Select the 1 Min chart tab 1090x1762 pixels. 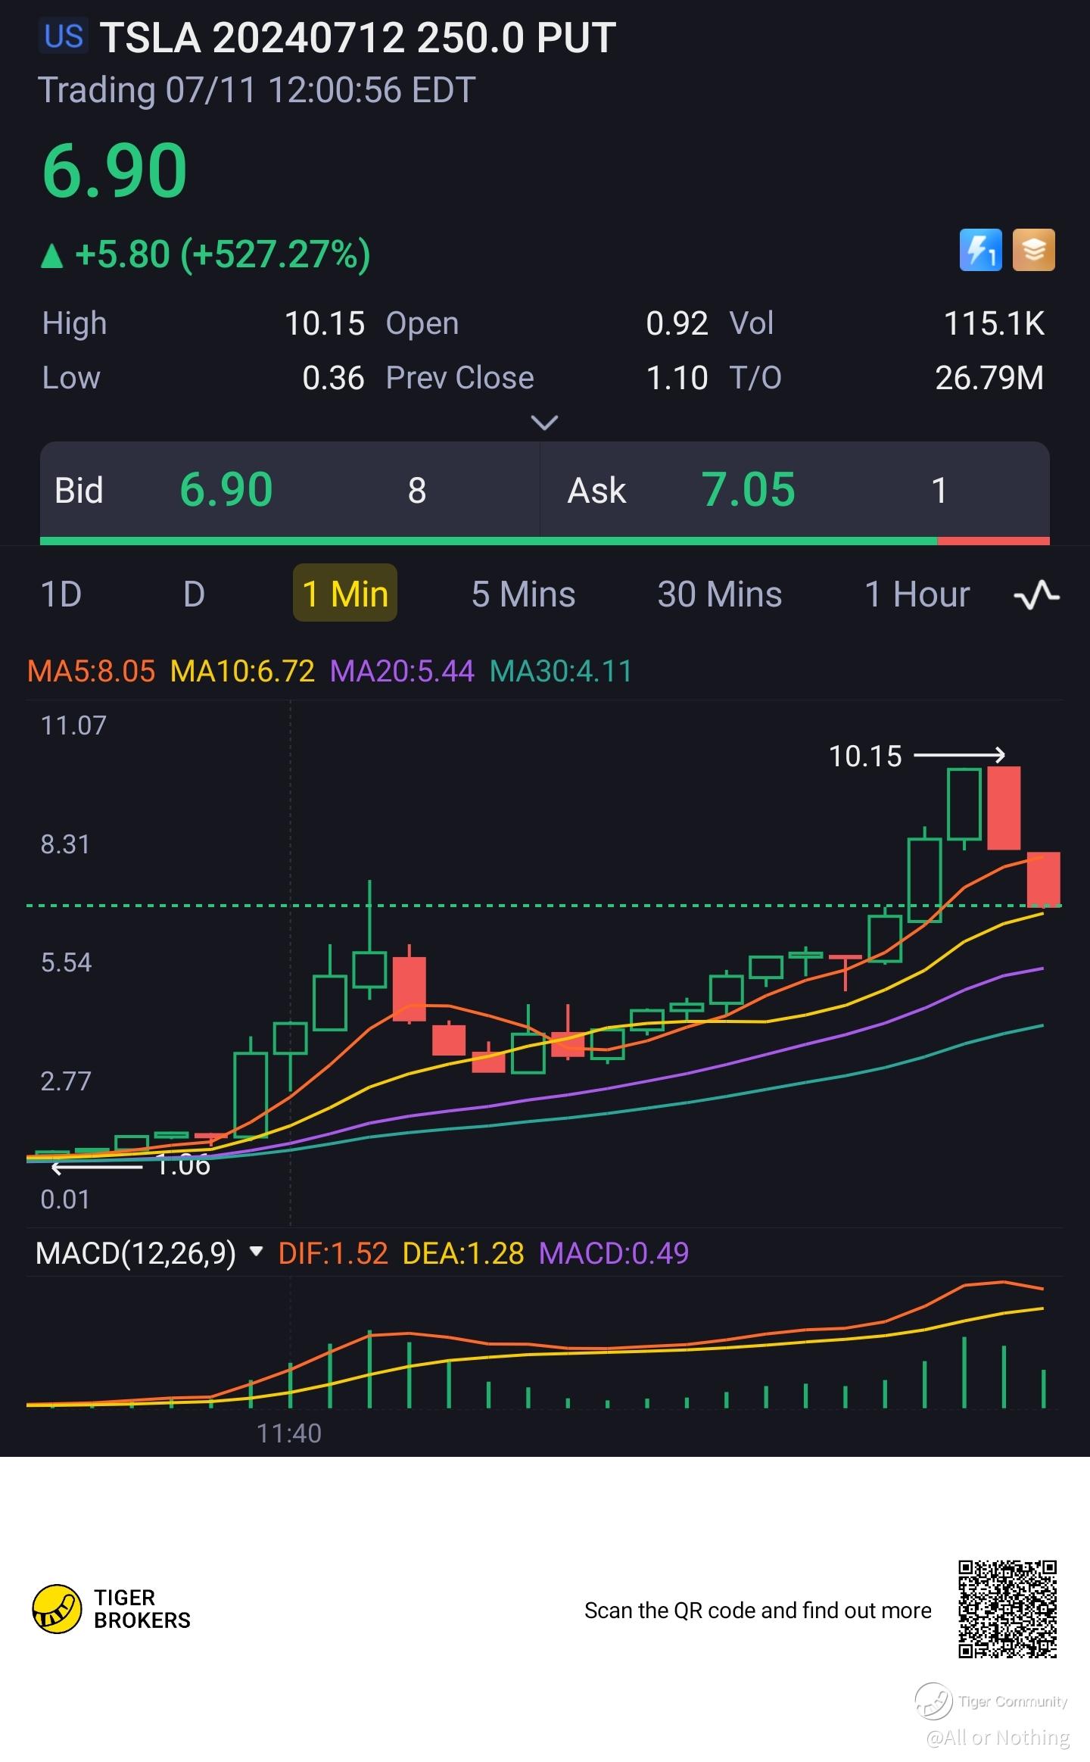tap(345, 593)
